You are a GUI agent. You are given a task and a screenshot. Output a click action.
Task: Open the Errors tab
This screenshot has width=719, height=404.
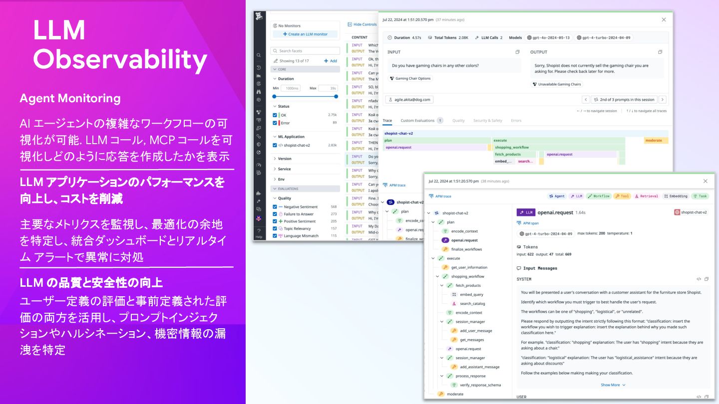(x=516, y=121)
